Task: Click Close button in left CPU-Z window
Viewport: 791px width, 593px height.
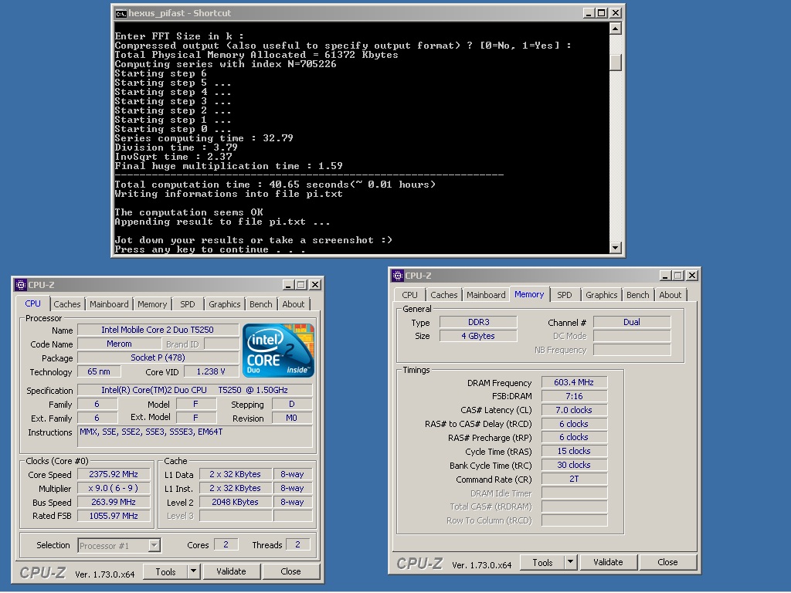Action: coord(290,572)
